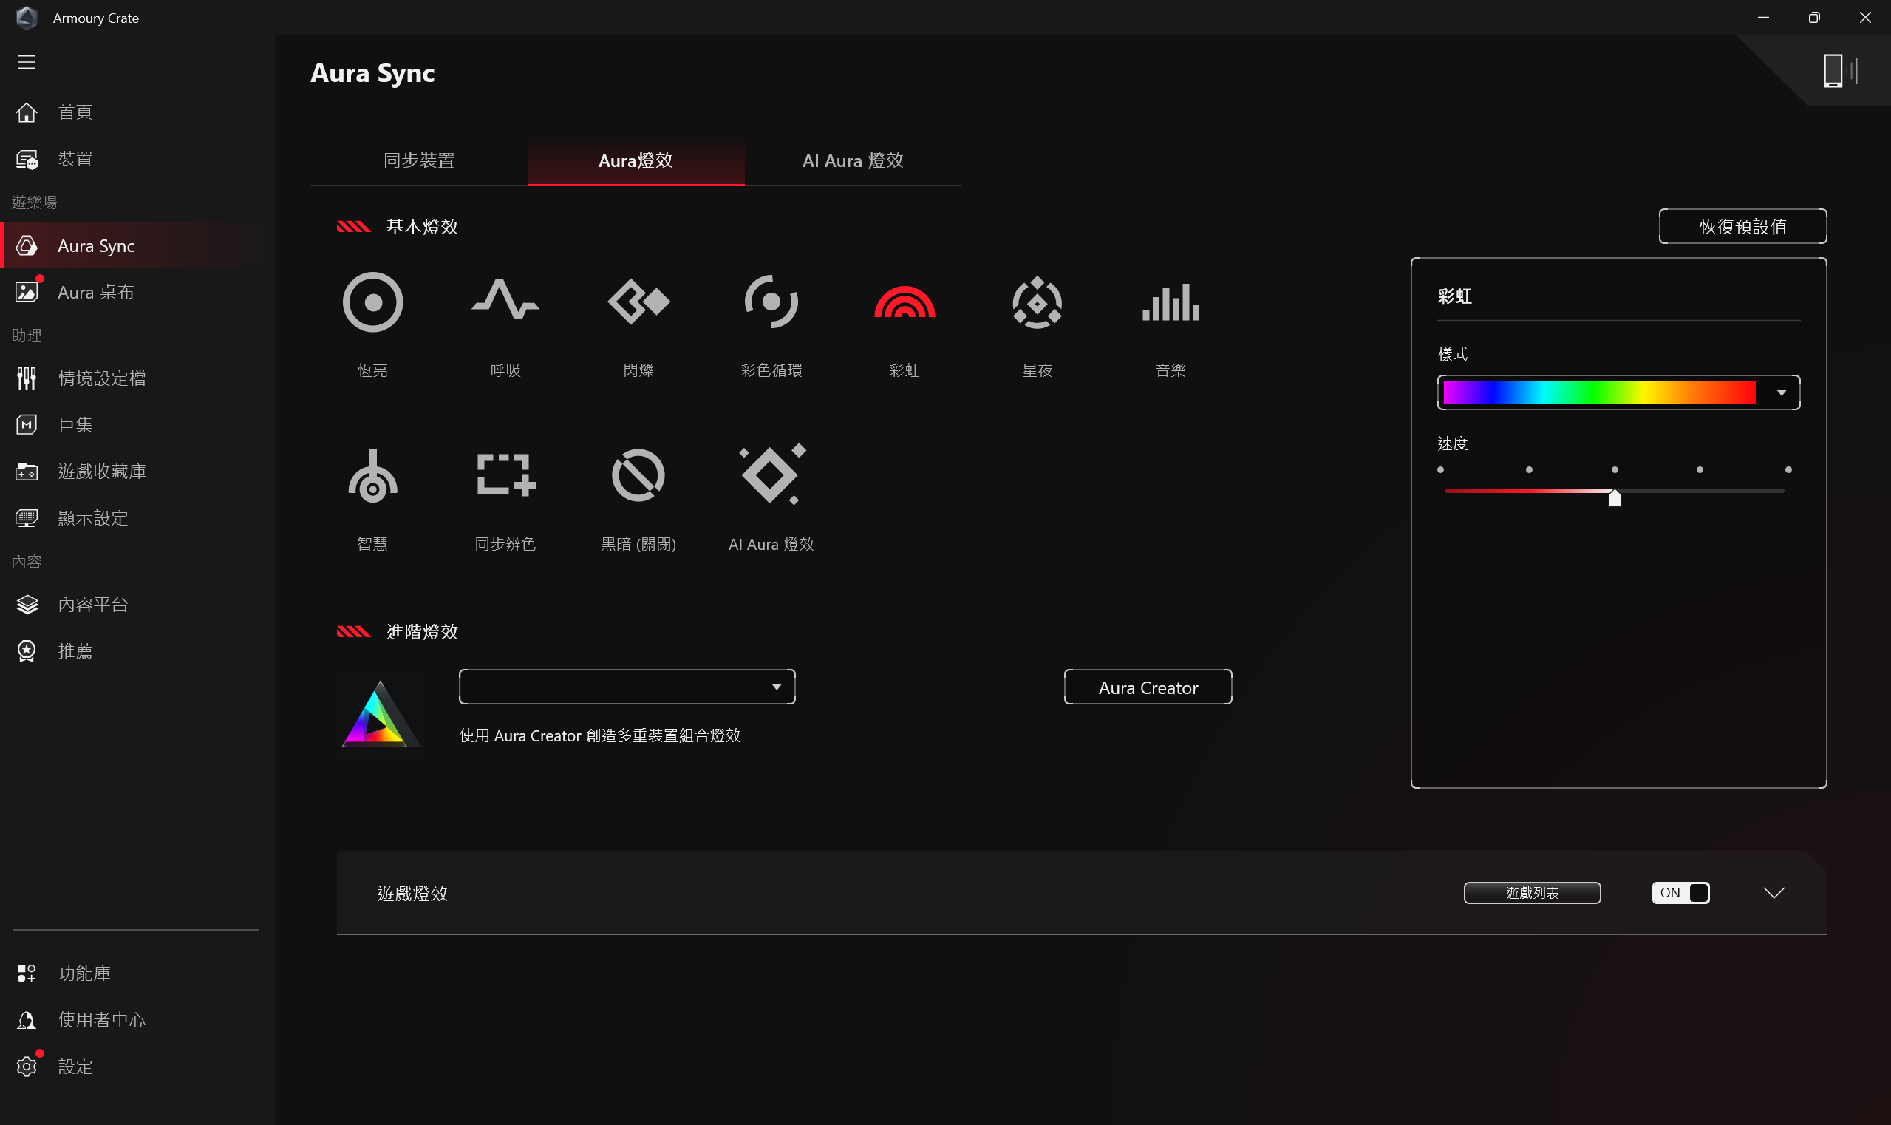Open the hamburger menu in the sidebar
The width and height of the screenshot is (1891, 1125).
pyautogui.click(x=27, y=62)
